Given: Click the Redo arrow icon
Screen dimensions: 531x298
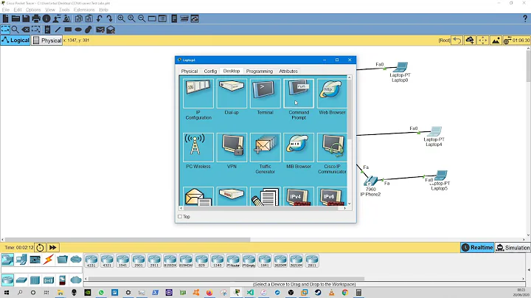Looking at the screenshot, I should (109, 18).
